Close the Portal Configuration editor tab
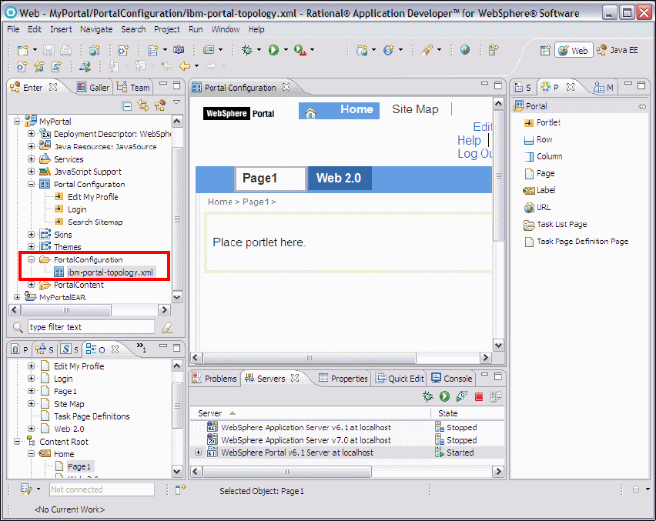Screen dimensions: 656x521 [286, 87]
